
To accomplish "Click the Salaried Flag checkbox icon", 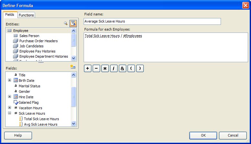I will click(16, 102).
